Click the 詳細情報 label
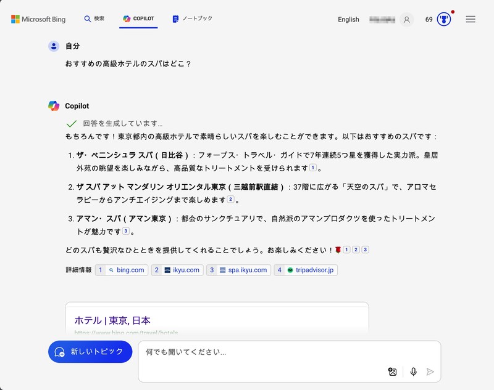494x390 pixels. (78, 270)
